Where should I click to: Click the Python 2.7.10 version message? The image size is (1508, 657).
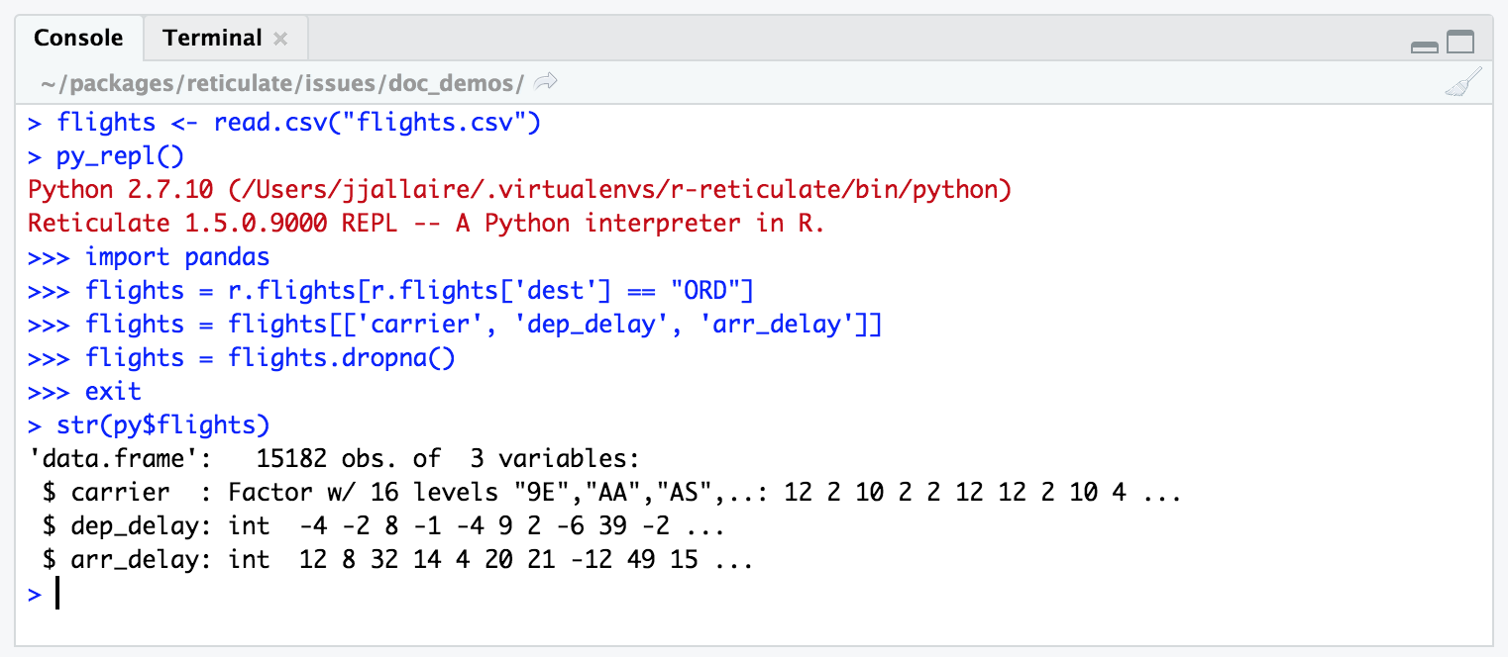(519, 190)
